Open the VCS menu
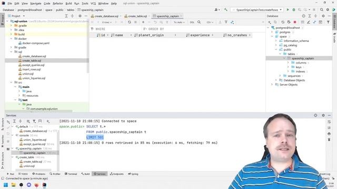This screenshot has width=337, height=189. (93, 4)
